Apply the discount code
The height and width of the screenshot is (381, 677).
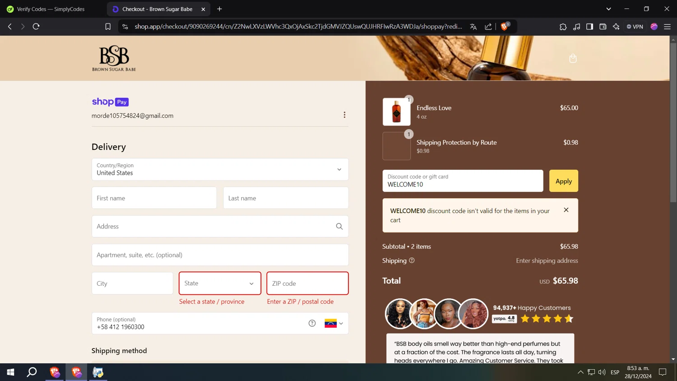[563, 181]
